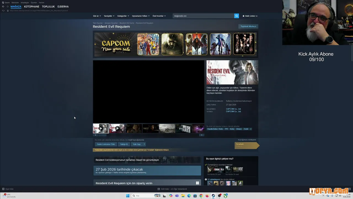The height and width of the screenshot is (199, 353).
Task: Click the Takip Et button
Action: pos(124,144)
